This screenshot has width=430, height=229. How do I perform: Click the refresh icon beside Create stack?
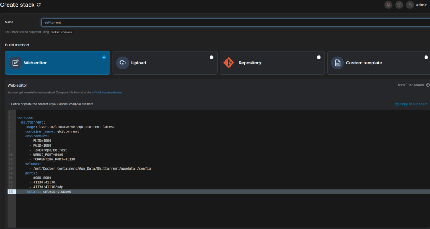tap(39, 5)
